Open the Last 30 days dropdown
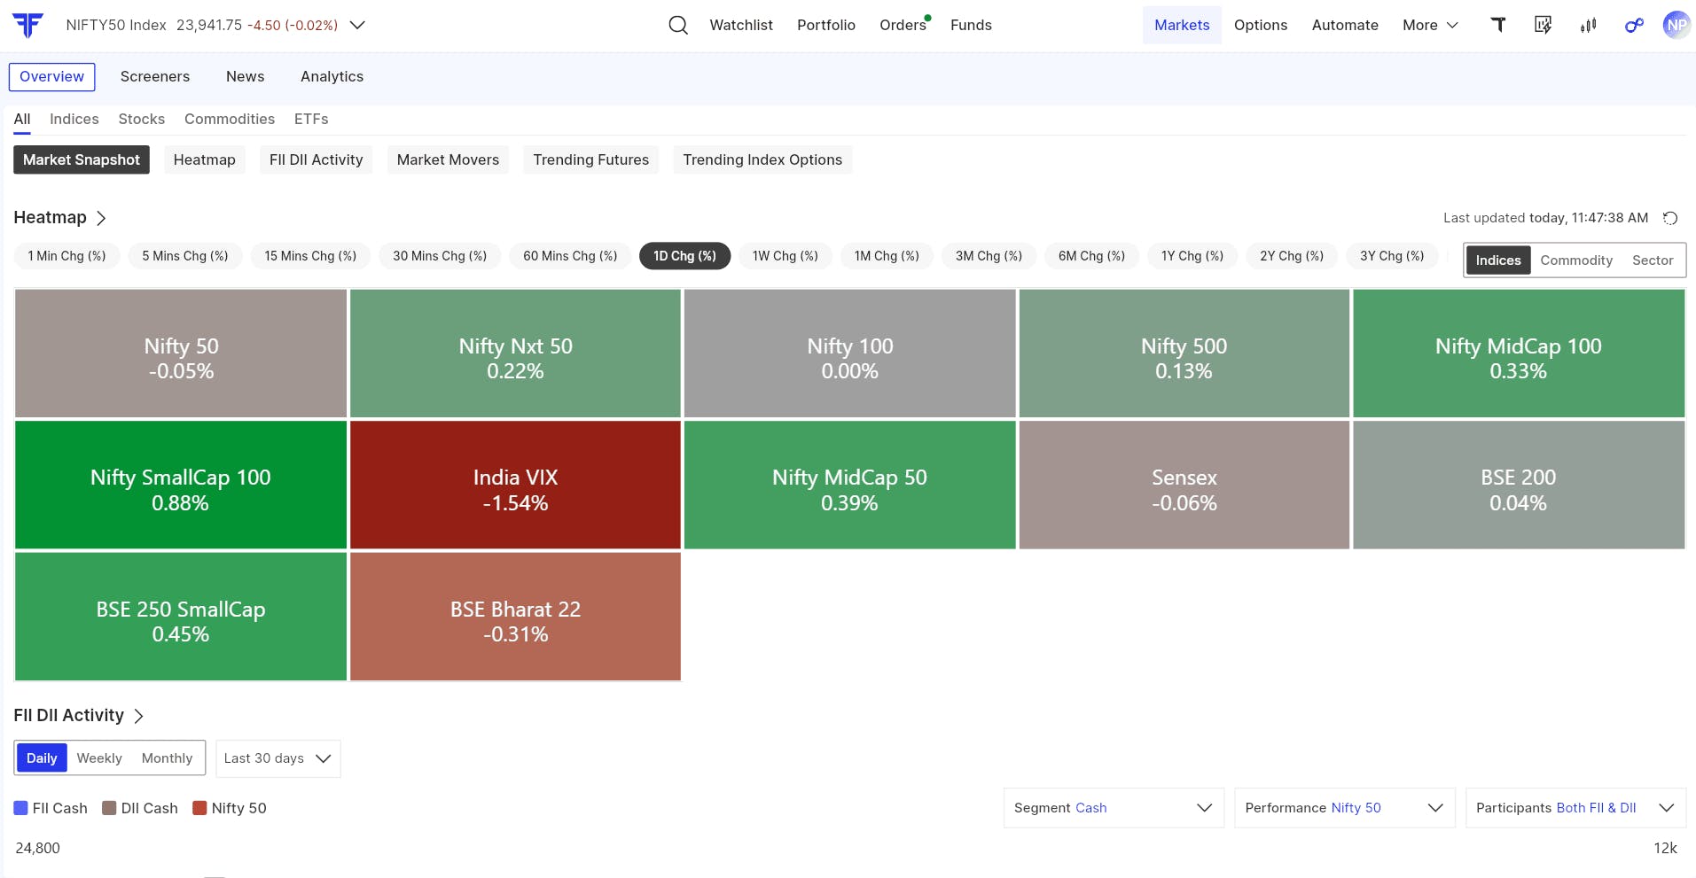The image size is (1696, 878). (277, 758)
